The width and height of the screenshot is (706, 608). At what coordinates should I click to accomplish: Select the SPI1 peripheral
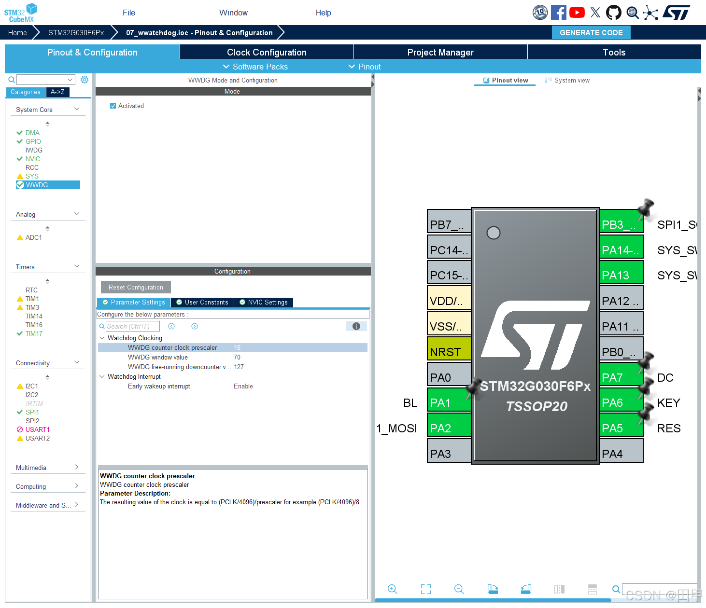click(x=32, y=412)
